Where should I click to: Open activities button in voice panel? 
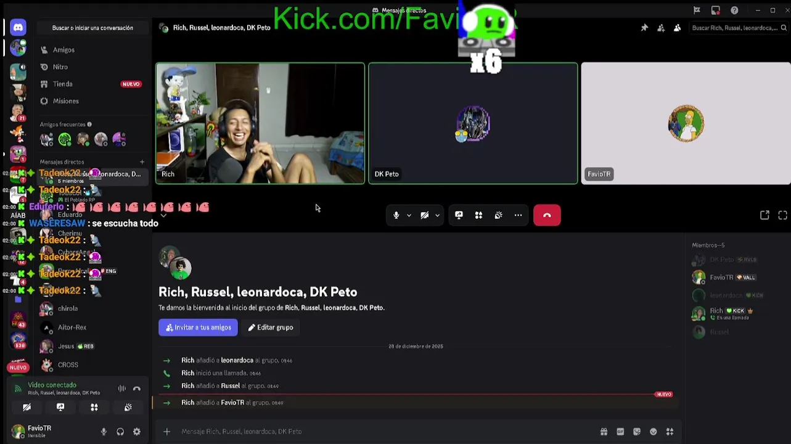[x=94, y=407]
